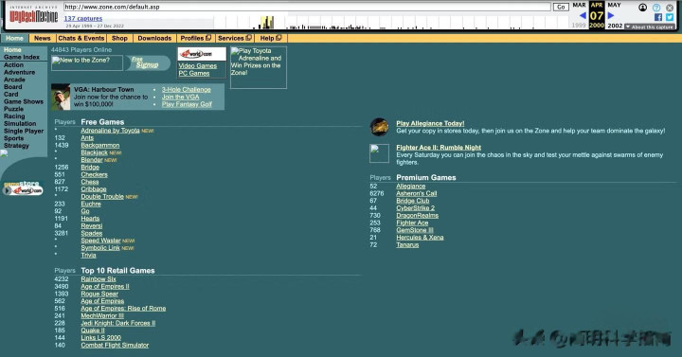Click into the Wayback URL field
682x357 pixels.
pos(307,7)
